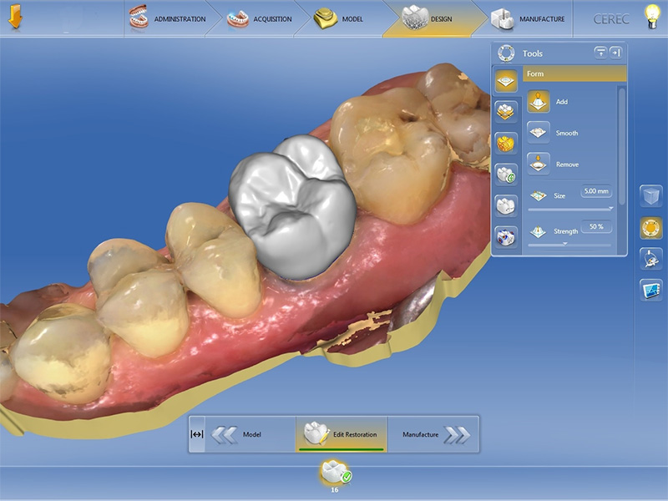Select the tooth with green check tool
The height and width of the screenshot is (501, 668).
(x=506, y=175)
